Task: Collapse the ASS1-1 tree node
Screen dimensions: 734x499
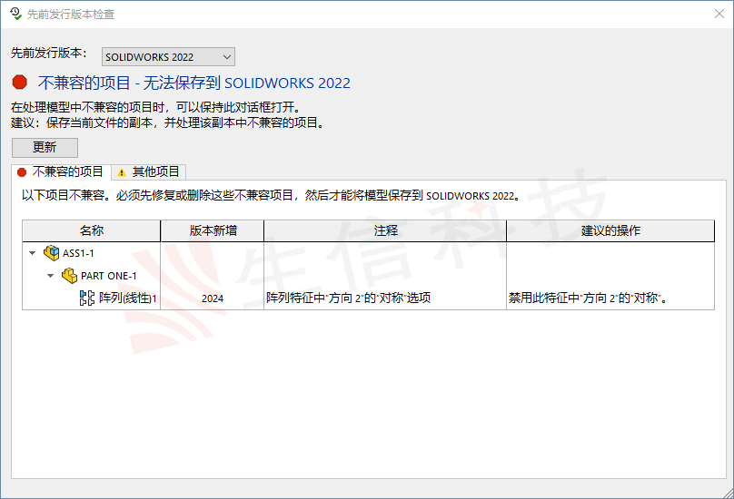Action: [x=33, y=253]
